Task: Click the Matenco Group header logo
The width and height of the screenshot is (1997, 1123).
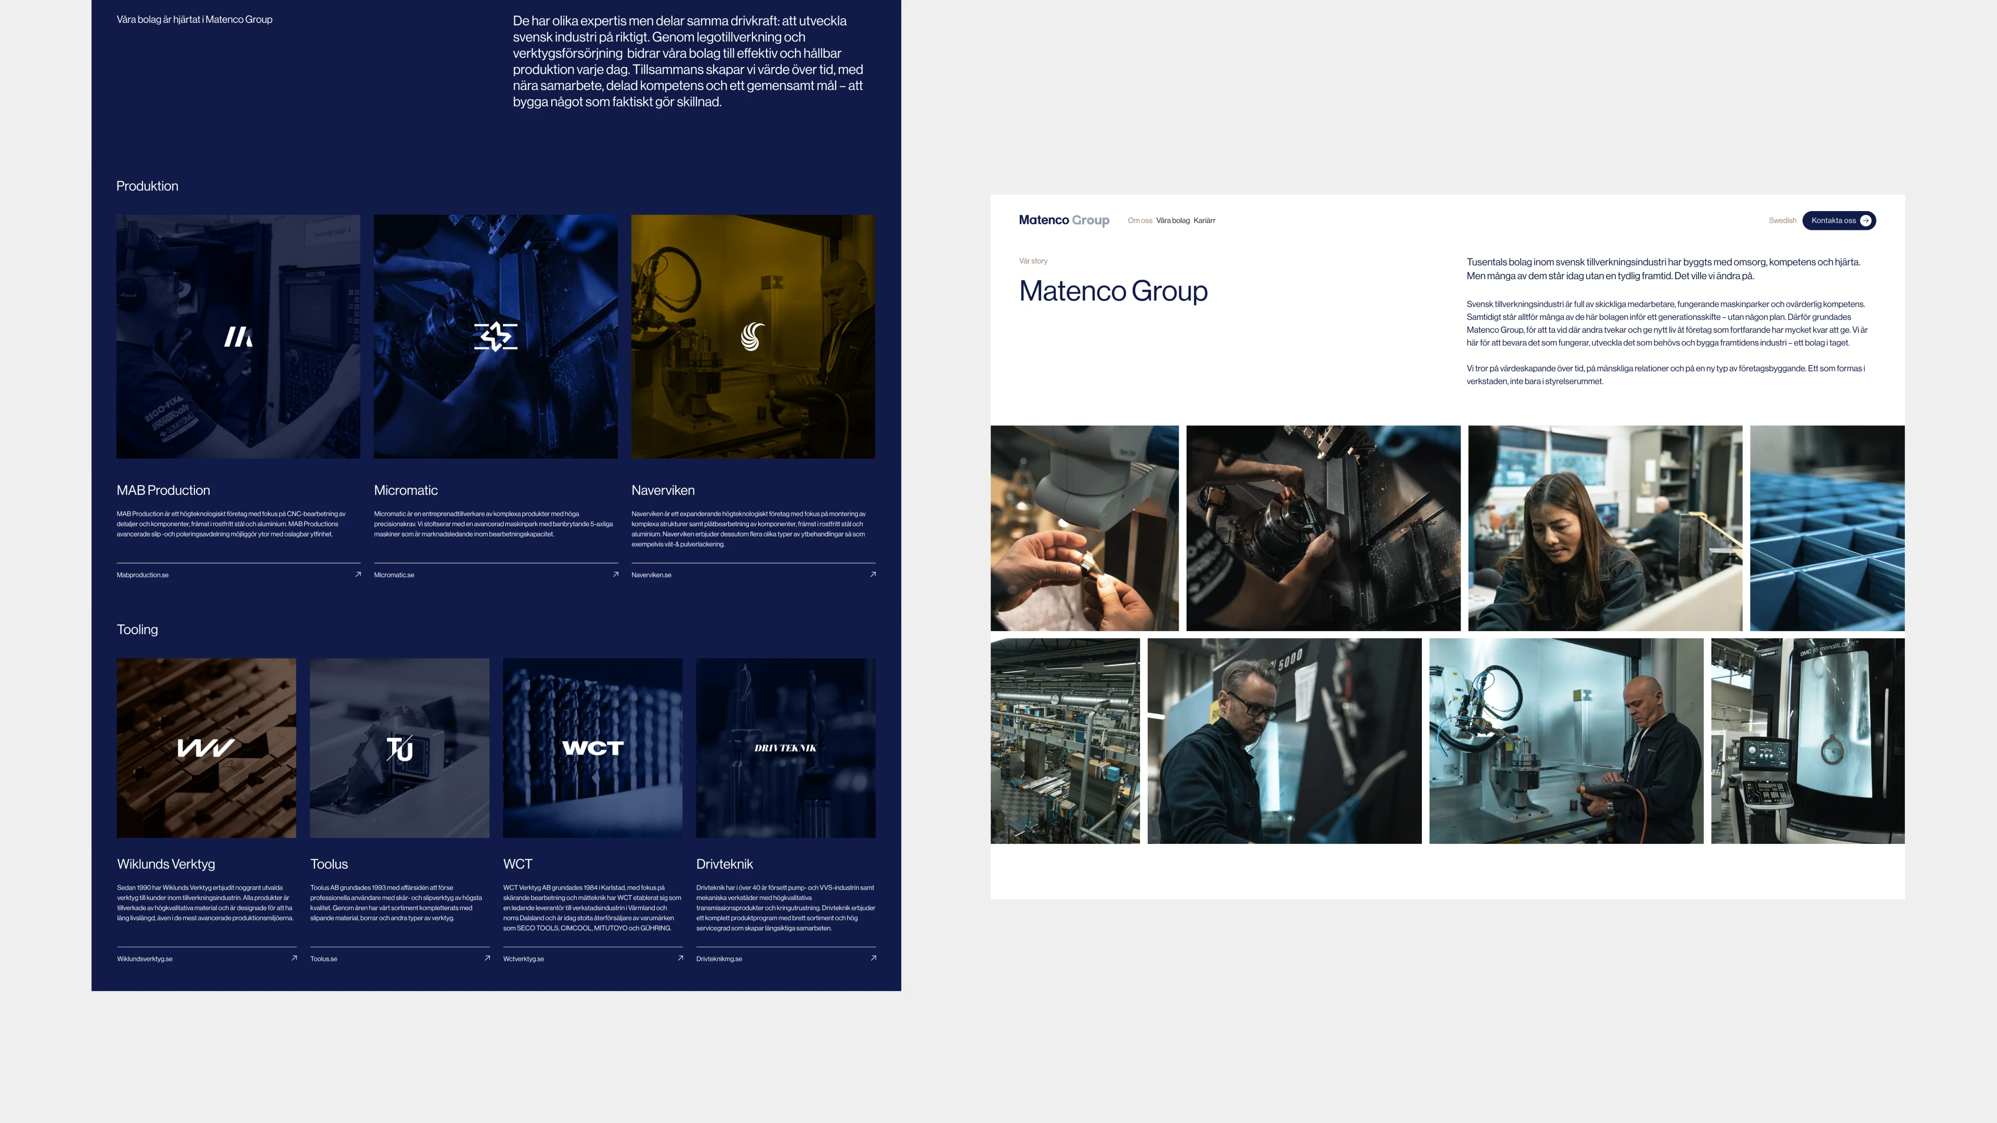Action: click(1064, 220)
